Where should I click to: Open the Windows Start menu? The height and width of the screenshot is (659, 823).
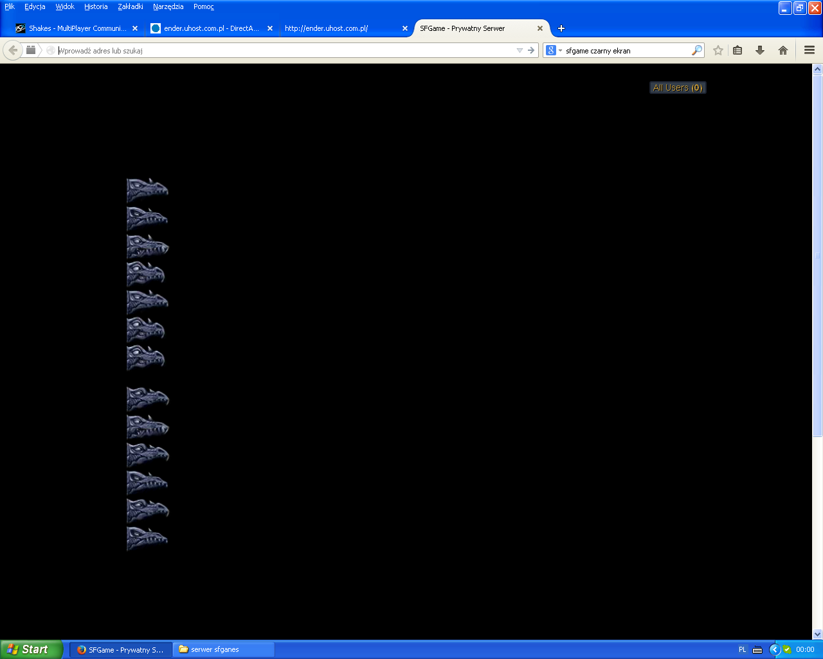click(32, 649)
